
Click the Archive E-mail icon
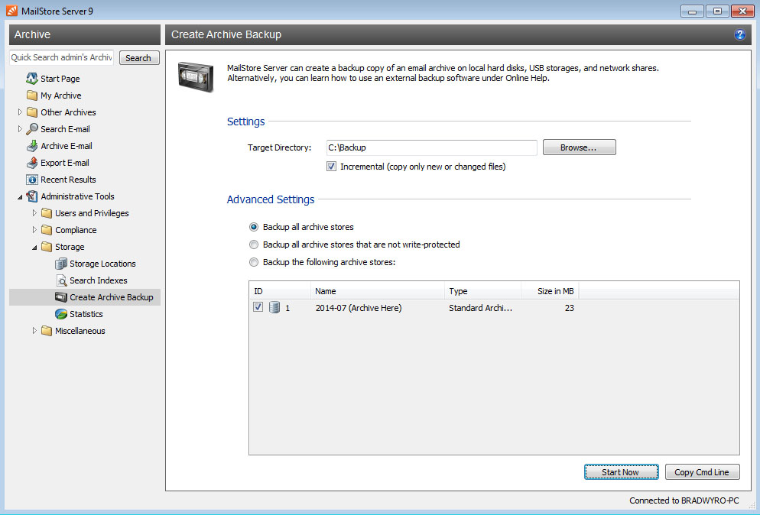[31, 146]
